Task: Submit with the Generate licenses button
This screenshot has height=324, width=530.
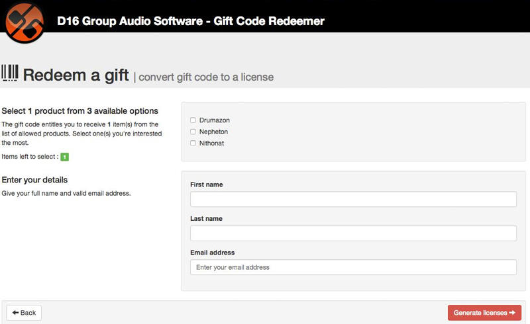Action: pos(484,313)
